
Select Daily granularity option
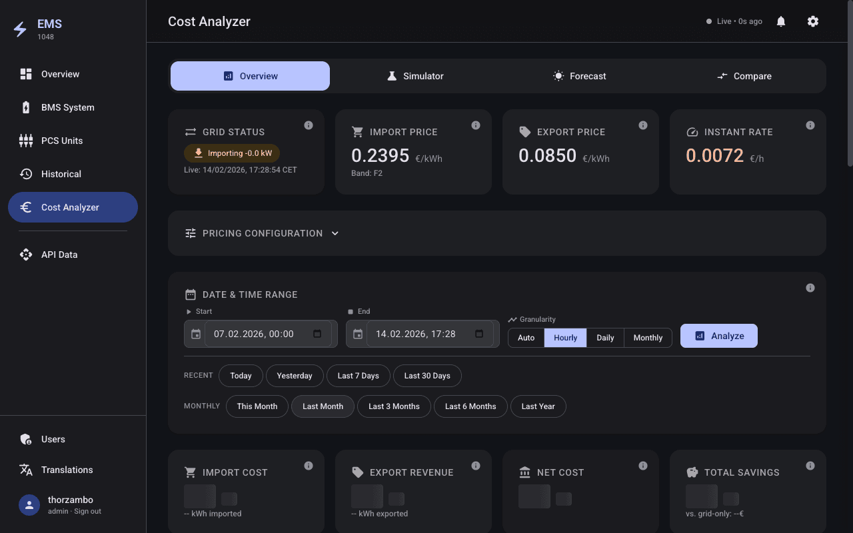(x=605, y=338)
